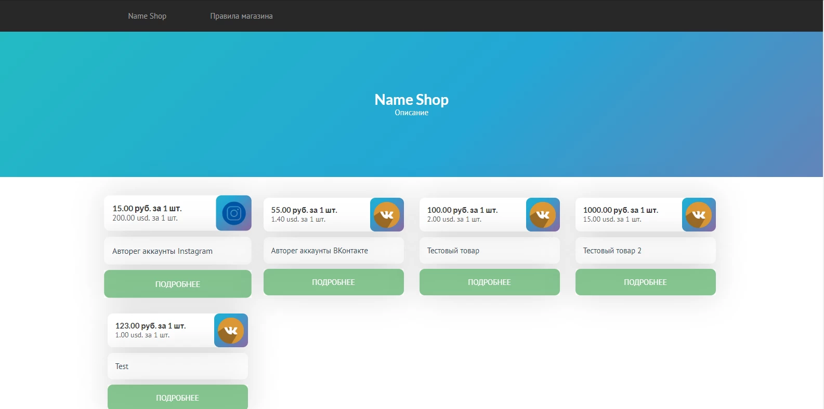This screenshot has height=409, width=824.
Task: Click the 200.00 usd. за 1 шт. price
Action: coord(145,218)
